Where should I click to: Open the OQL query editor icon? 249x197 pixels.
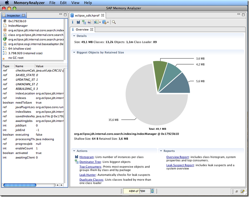pyautogui.click(x=89, y=22)
